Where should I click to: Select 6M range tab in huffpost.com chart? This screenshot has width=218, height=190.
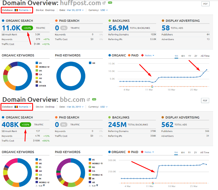coord(183,56)
